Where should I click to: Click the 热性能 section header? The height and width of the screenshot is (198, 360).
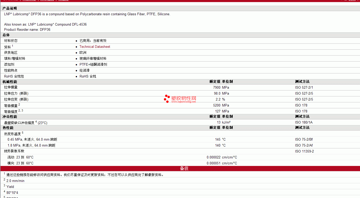tap(8, 128)
